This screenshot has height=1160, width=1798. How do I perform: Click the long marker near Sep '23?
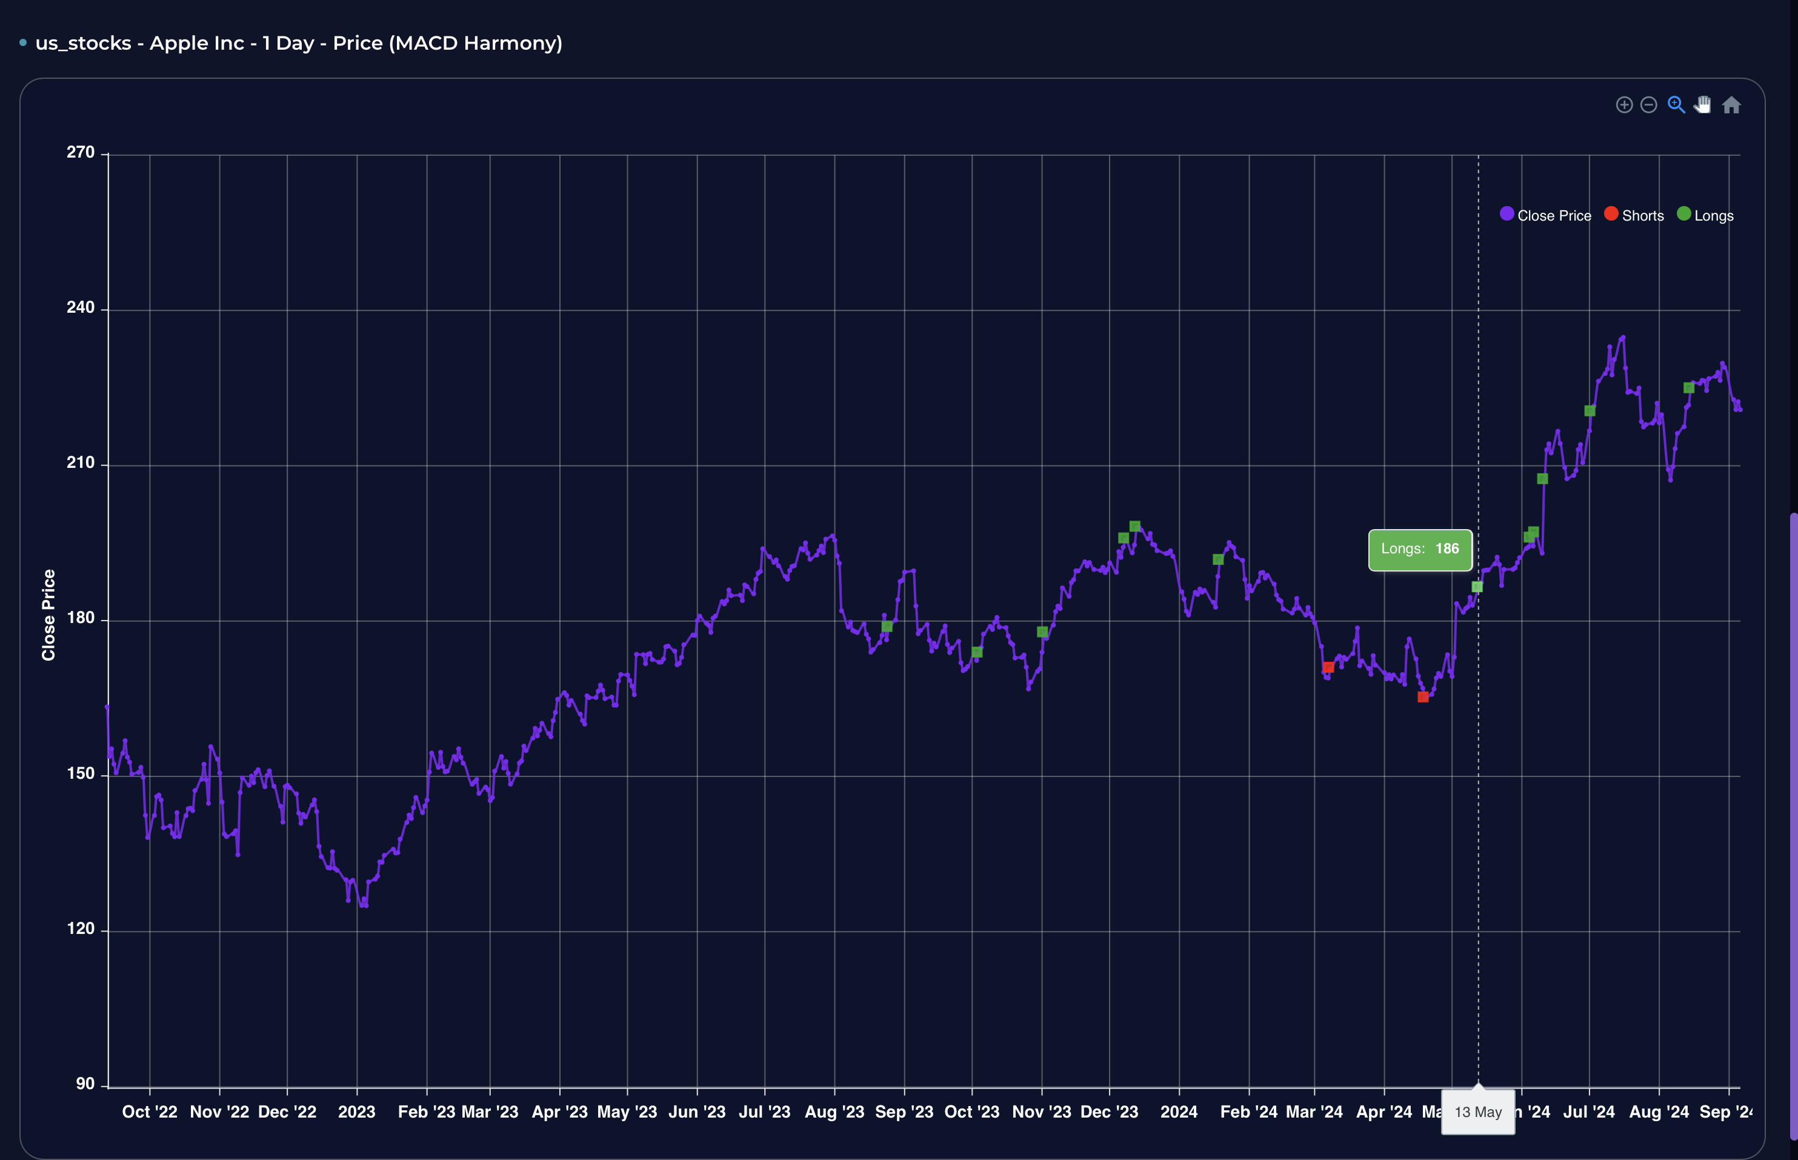(x=887, y=627)
